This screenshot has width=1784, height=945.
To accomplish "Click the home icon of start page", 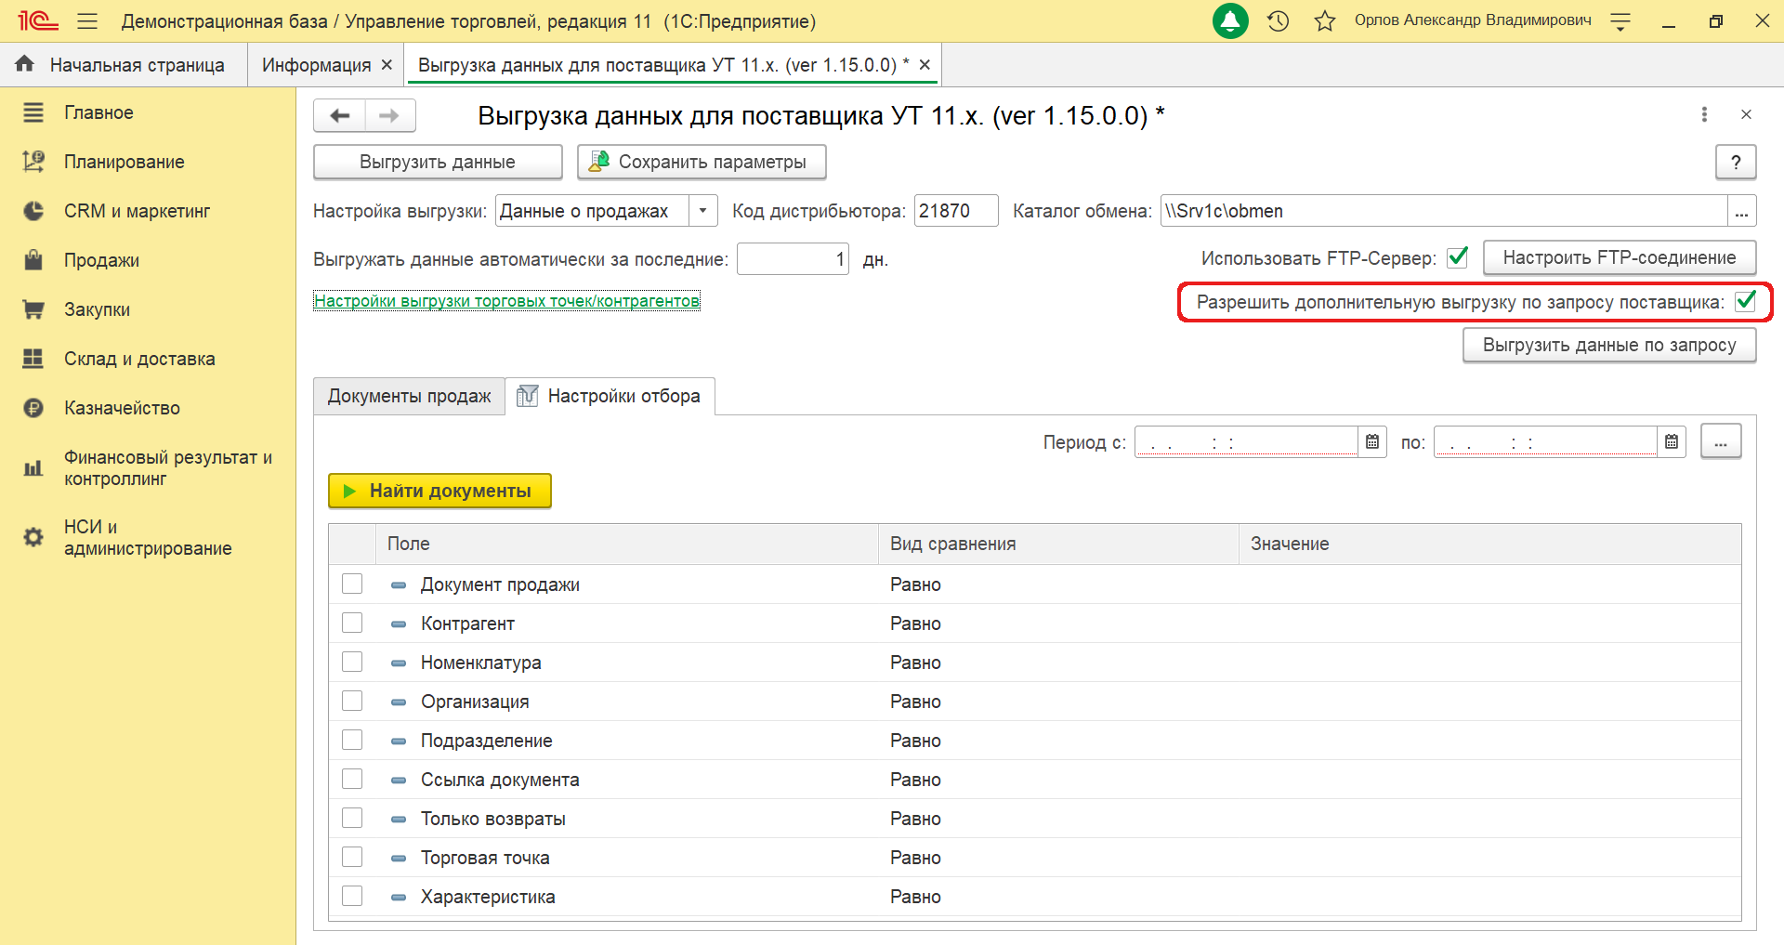I will pos(25,64).
